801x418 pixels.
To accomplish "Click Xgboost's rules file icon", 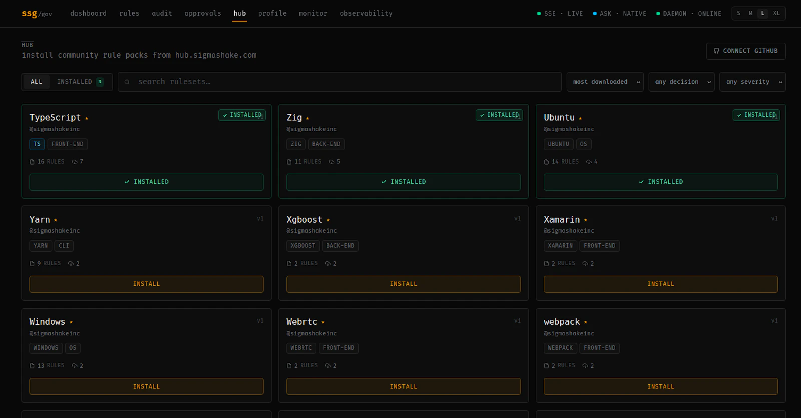I will 289,264.
